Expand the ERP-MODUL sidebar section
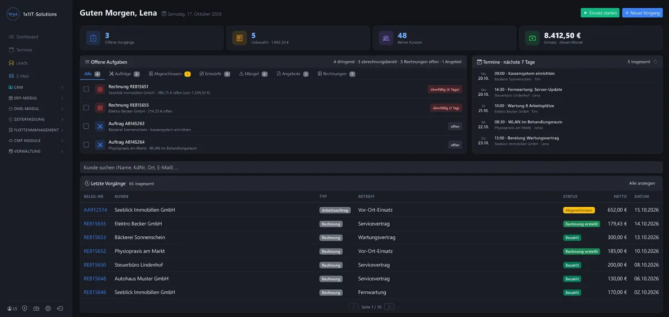 36,98
